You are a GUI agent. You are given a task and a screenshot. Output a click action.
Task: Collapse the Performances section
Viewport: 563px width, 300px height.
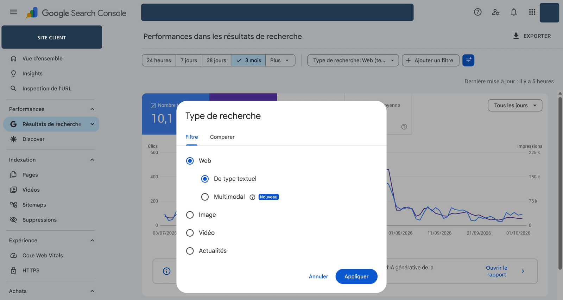[92, 109]
